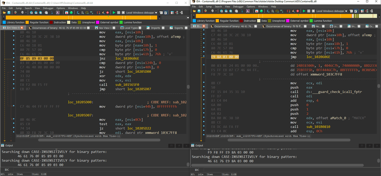
Task: Click the stop process icon in Adobe Common window
Action: [x=313, y=11]
